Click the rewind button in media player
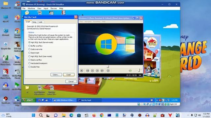The height and width of the screenshot is (118, 211). tap(92, 70)
